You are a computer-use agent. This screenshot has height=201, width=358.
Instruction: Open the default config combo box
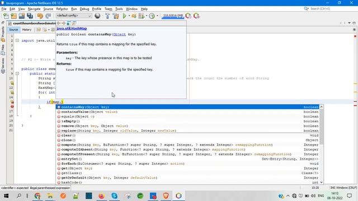click(x=73, y=16)
